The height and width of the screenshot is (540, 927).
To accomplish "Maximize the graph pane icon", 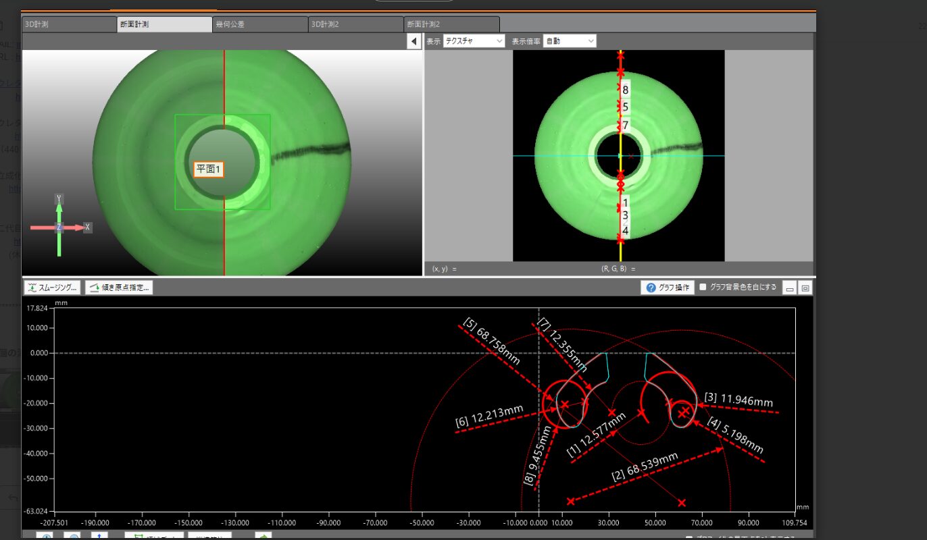I will (805, 288).
